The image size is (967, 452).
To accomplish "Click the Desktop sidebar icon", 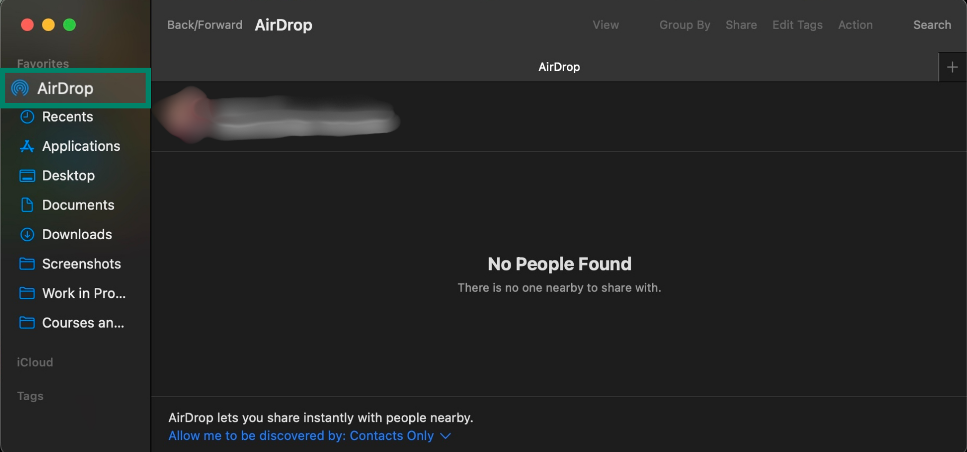I will (27, 176).
